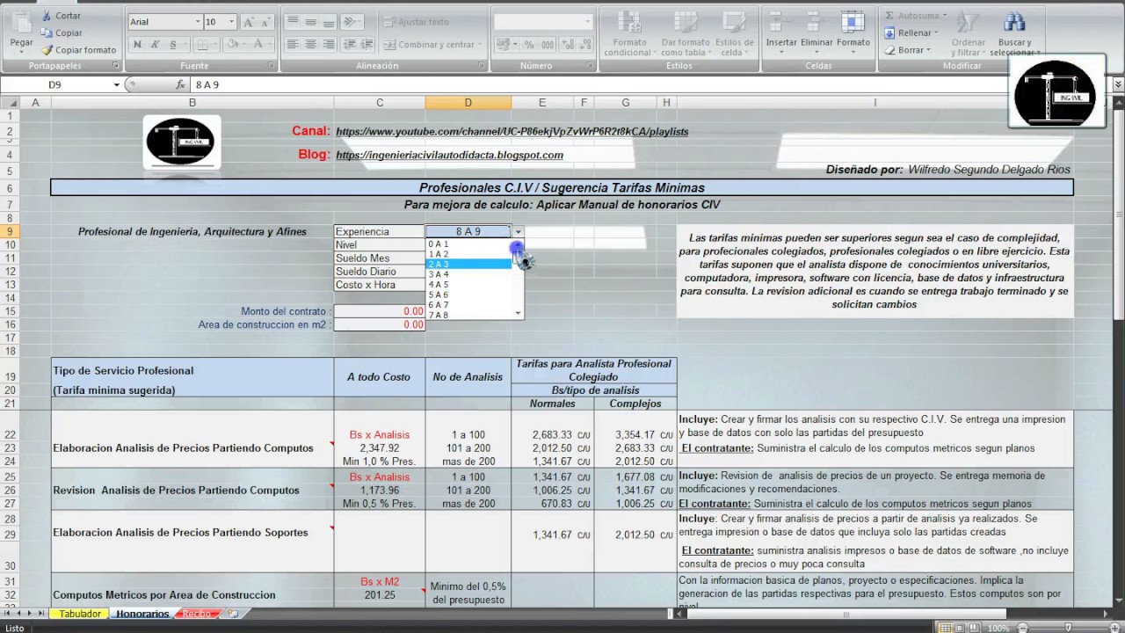Increase font size with the large A
This screenshot has width=1125, height=633.
coord(248,22)
